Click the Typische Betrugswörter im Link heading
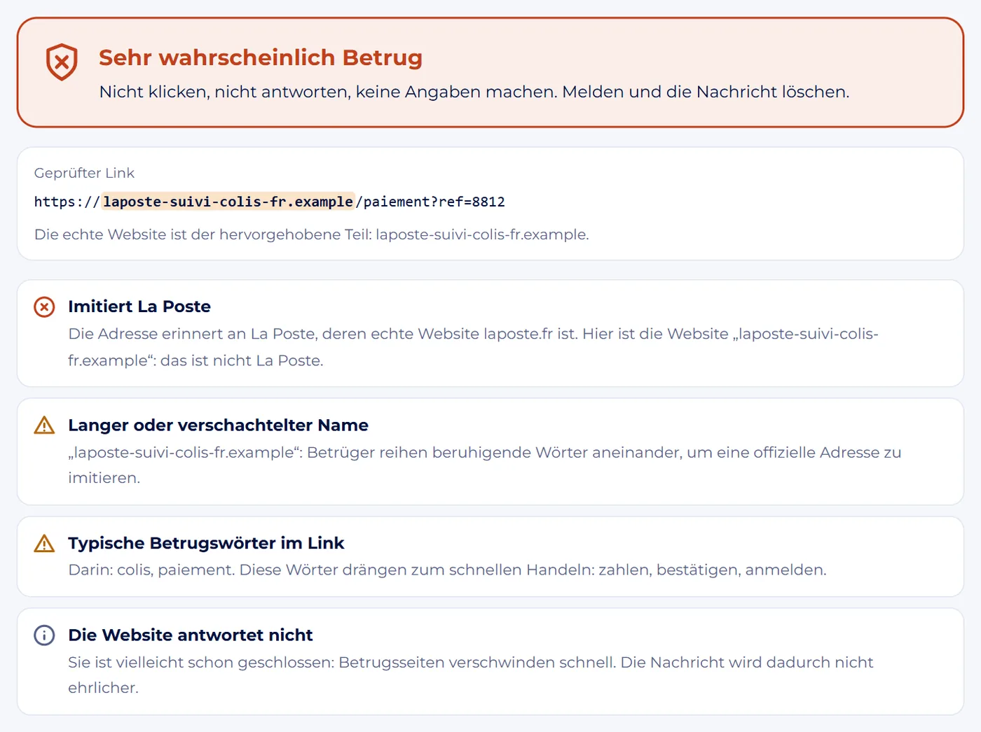981x732 pixels. tap(206, 543)
